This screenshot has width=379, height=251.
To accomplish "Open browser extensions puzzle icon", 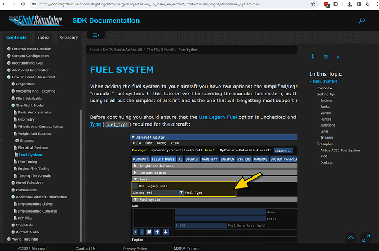I will 336,4.
